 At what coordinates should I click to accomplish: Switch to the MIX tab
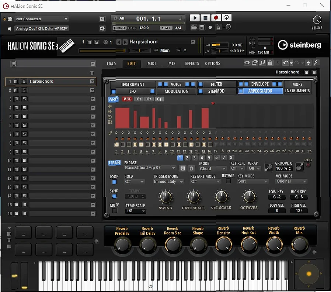coord(171,63)
